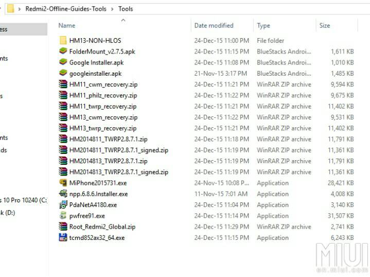Toggle sort direction arrow above Name column

coord(123,20)
